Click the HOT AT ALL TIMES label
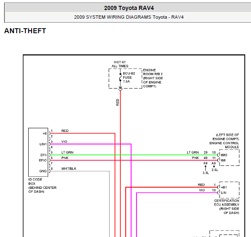This screenshot has height=237, width=251. pos(120,64)
